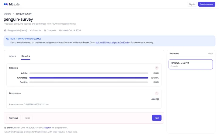Click the Penguin Lab organization icon

pos(5,30)
